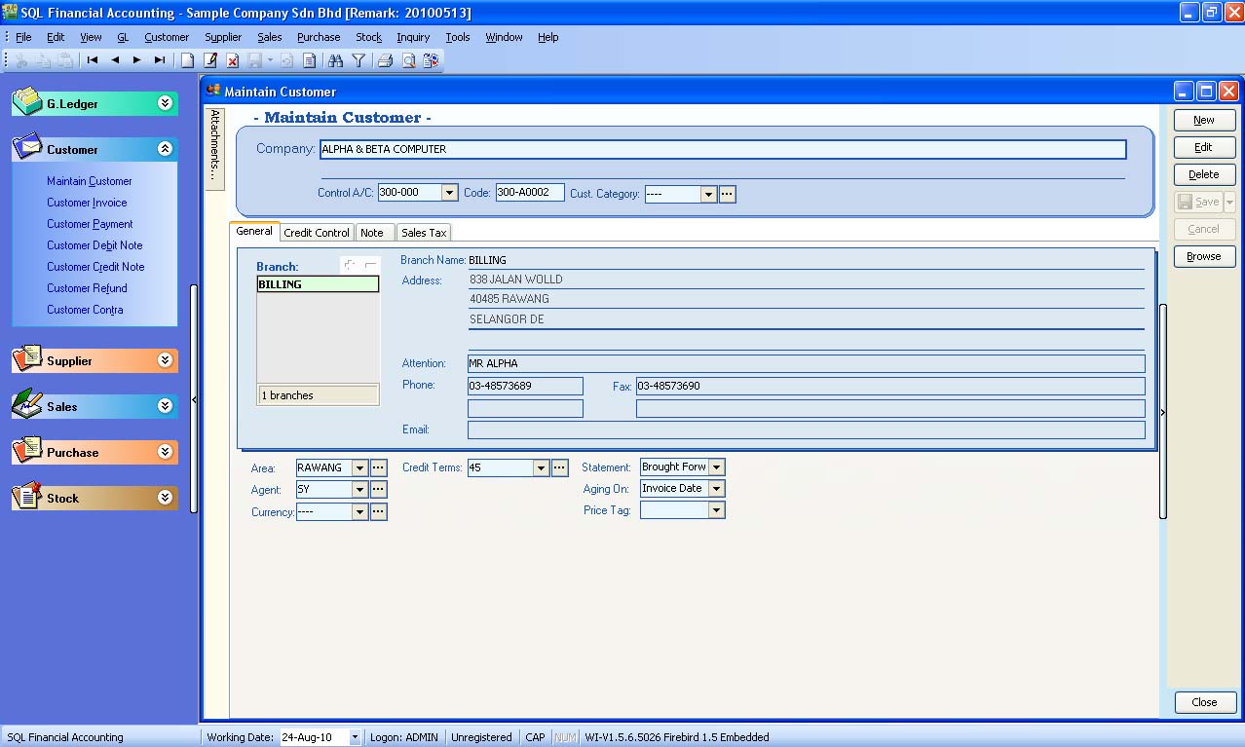Collapse the Customer panel chevron
Viewport: 1245px width, 747px height.
coord(166,149)
